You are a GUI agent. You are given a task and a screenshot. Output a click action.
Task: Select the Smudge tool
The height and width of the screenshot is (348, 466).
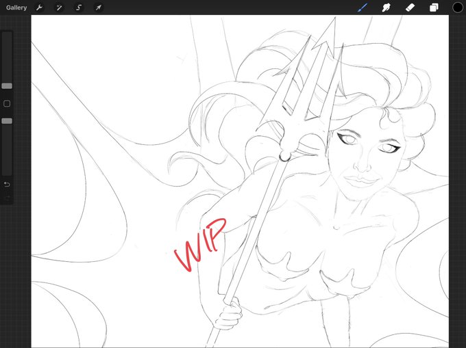tap(386, 8)
